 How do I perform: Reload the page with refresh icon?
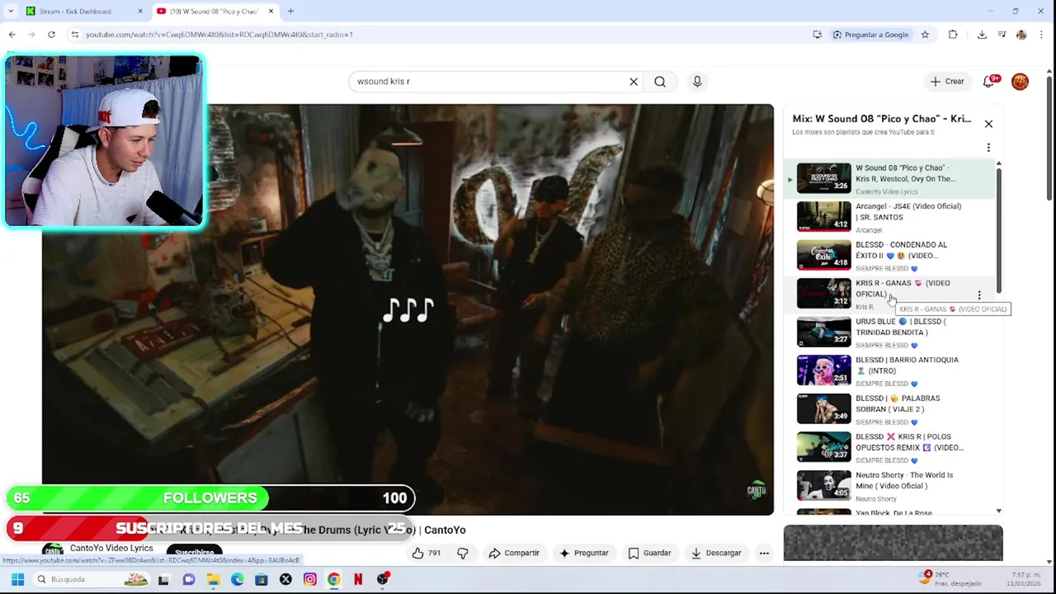[51, 35]
